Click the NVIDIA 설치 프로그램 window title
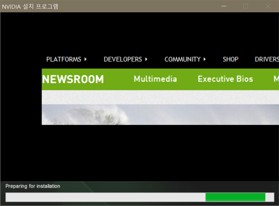 coord(30,7)
